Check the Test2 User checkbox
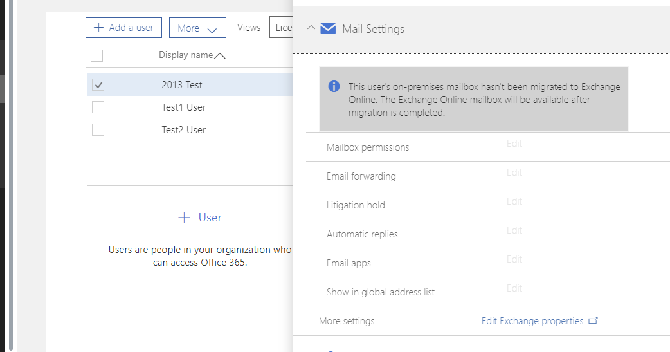The height and width of the screenshot is (352, 670). coord(98,129)
